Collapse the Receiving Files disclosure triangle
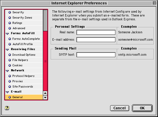Screen dimensions: 158x117 tap(7, 50)
